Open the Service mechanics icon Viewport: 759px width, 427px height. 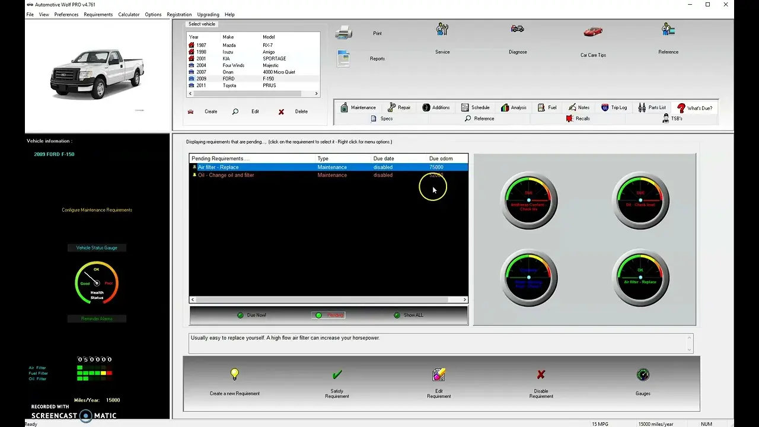click(442, 29)
